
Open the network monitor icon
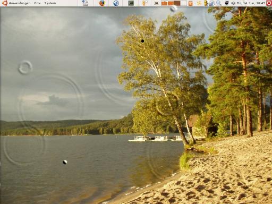227,3
